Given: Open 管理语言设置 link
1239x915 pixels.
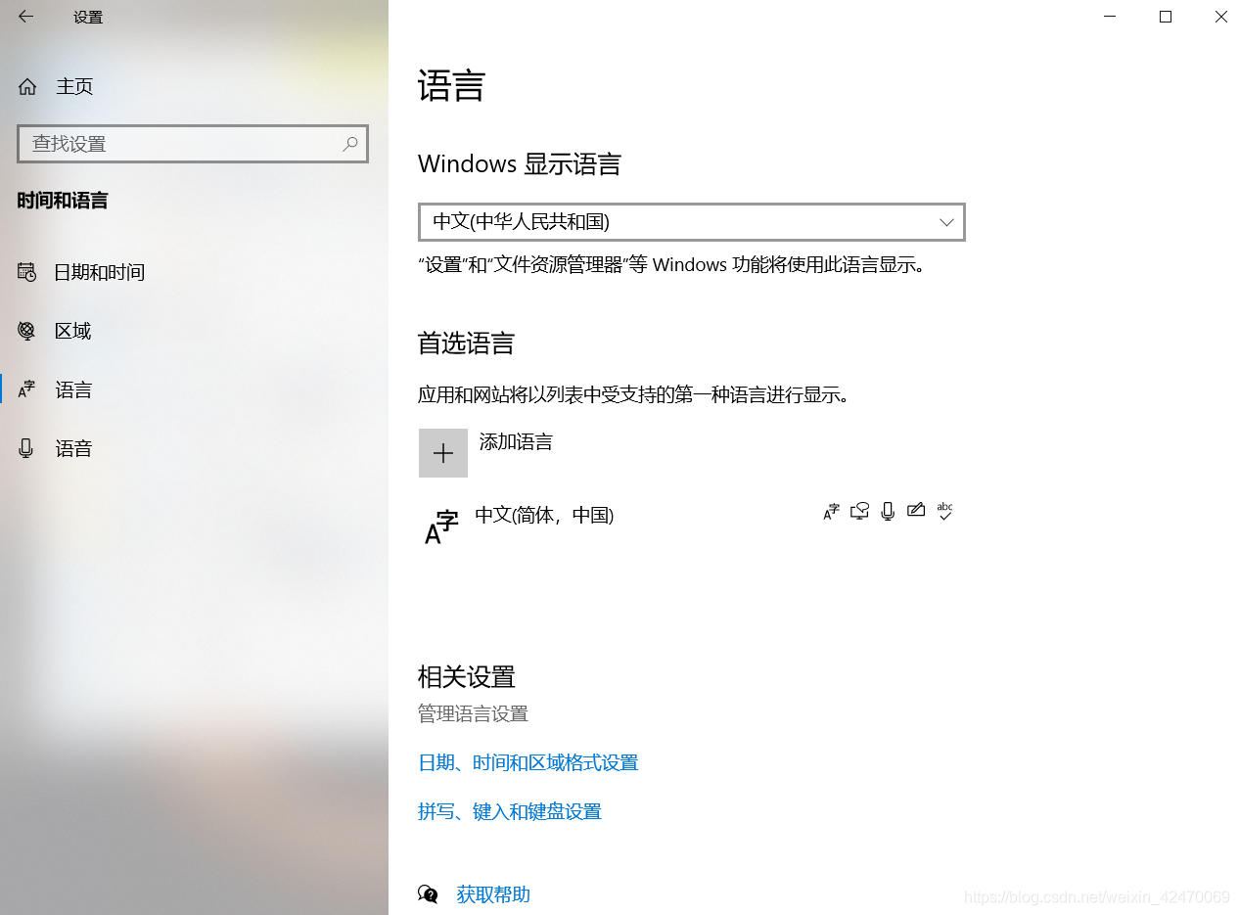Looking at the screenshot, I should [x=473, y=713].
